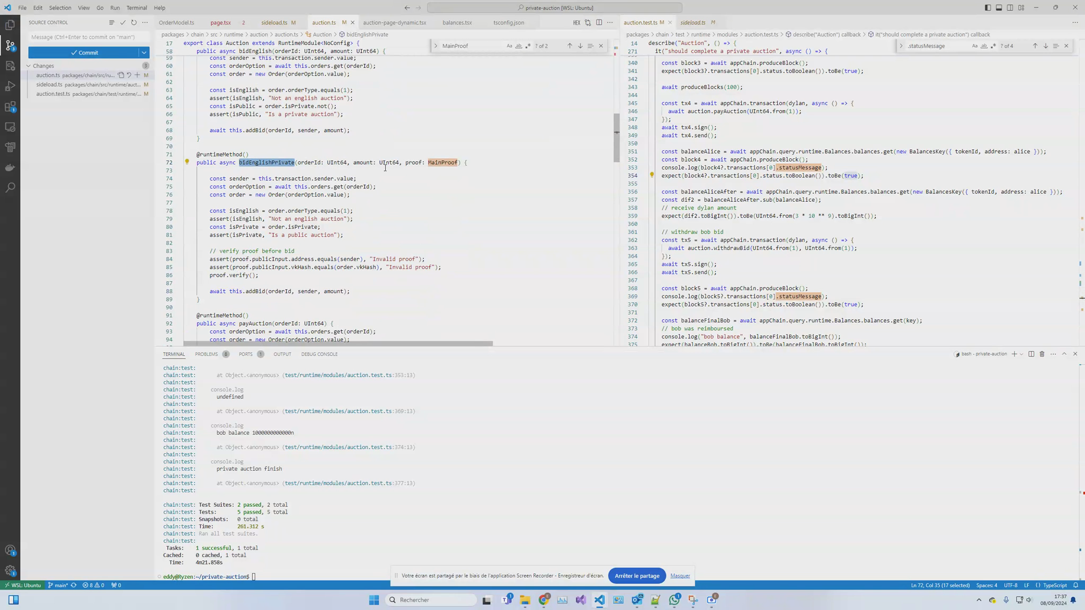Maximize the terminal panel size
This screenshot has height=610, width=1085.
pos(1064,354)
